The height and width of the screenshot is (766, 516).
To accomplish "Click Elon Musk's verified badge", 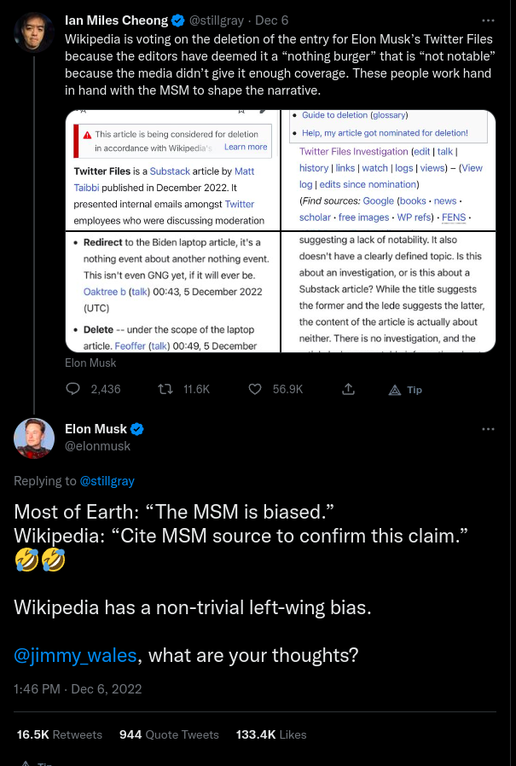I will [136, 429].
